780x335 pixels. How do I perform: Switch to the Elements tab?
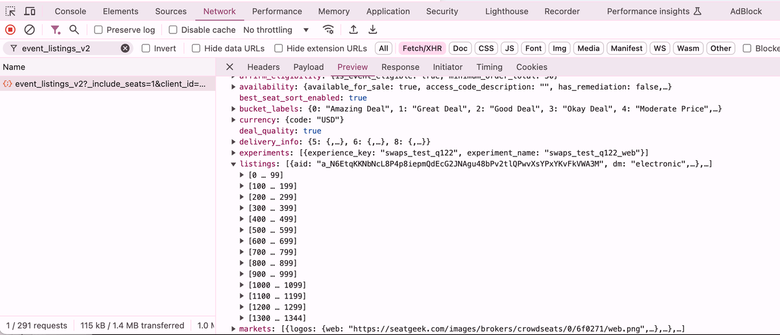click(121, 12)
